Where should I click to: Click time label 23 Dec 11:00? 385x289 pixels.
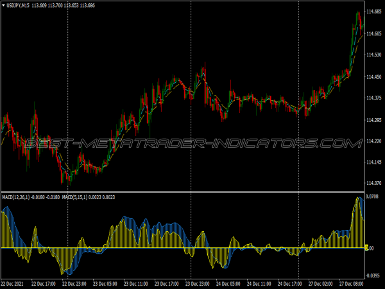tap(136, 284)
